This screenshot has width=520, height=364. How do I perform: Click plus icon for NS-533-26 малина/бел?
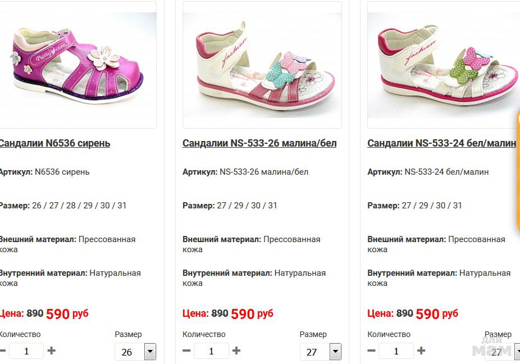pos(236,351)
